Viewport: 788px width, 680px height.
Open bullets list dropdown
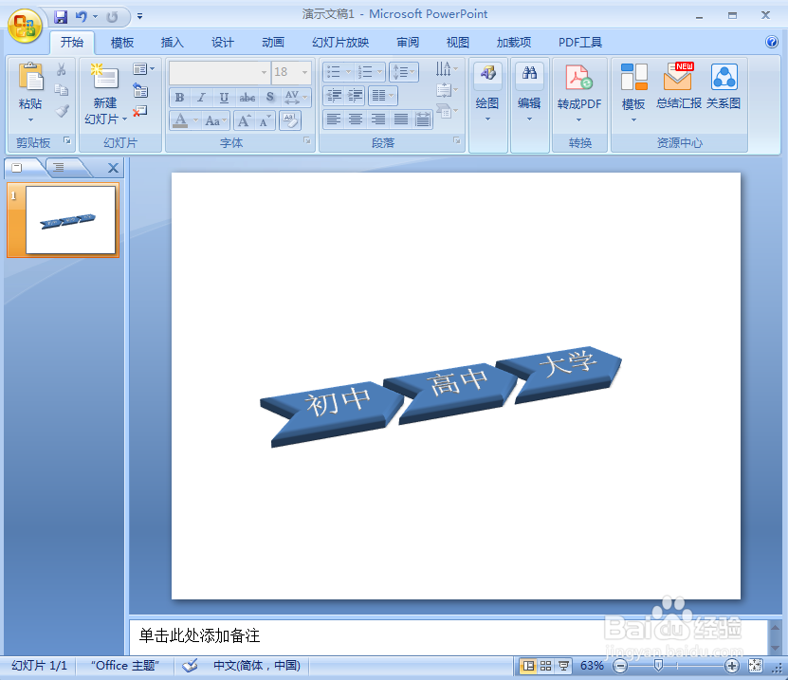pos(349,72)
